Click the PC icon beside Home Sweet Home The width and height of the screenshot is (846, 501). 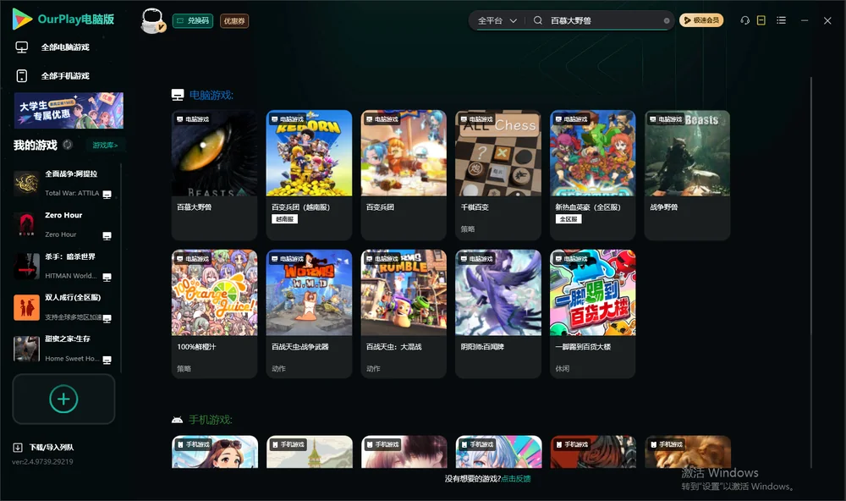(x=107, y=361)
